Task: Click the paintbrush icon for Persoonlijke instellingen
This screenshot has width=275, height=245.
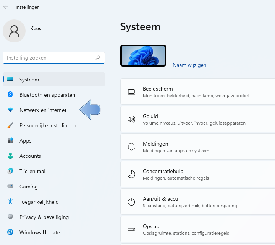Action: [10, 125]
